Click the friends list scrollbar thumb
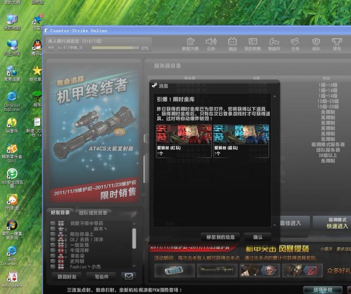Viewport: 351px width, 294px height. (x=134, y=238)
